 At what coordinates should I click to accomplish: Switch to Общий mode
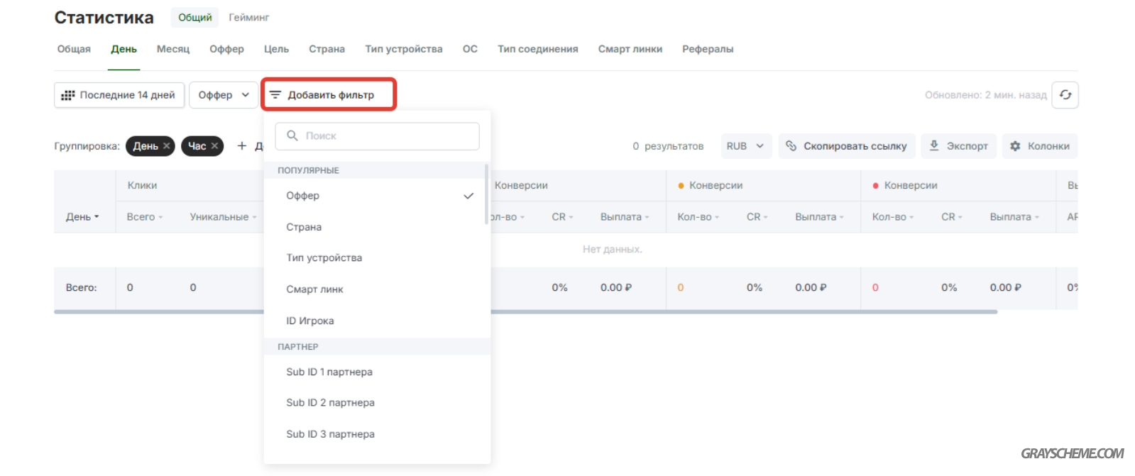[195, 17]
